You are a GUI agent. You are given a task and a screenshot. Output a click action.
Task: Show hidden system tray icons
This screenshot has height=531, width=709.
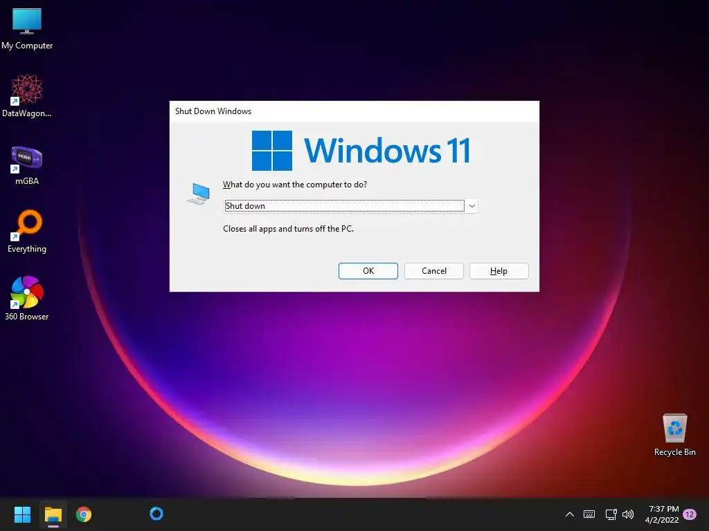[x=570, y=514]
